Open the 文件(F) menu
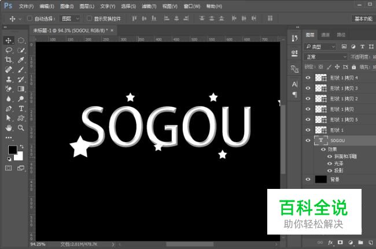Screen dimensions: 376x249 pyautogui.click(x=26, y=6)
